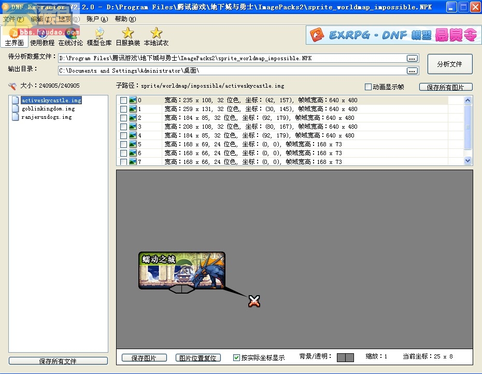This screenshot has height=374, width=482.
Task: Select activeskycastle.img in the file list
Action: tap(51, 100)
